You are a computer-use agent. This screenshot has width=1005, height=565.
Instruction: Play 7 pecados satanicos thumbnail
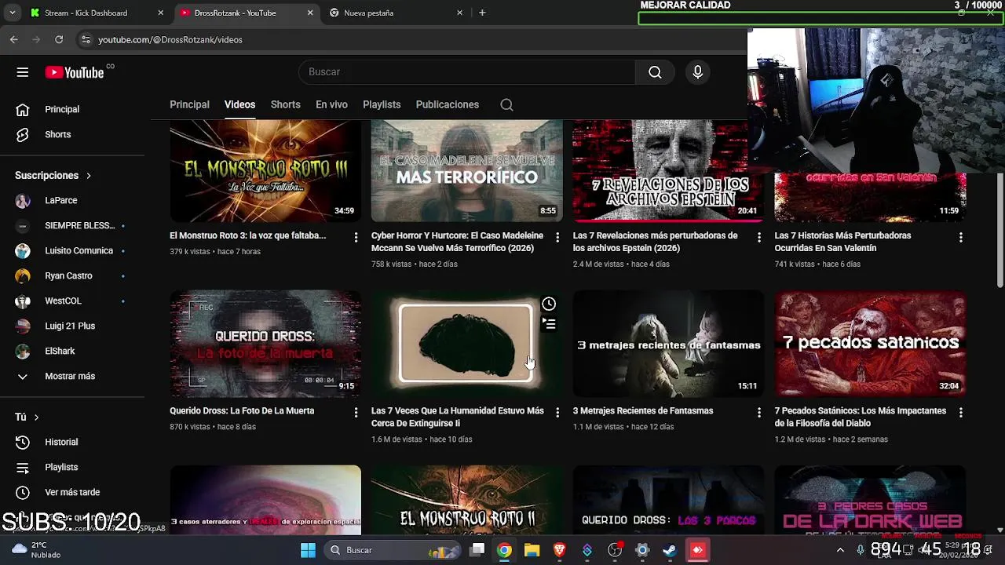click(x=870, y=344)
